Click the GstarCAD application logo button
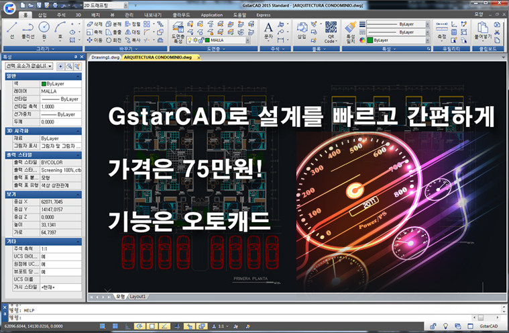Viewport: 509px width, 333px height. coord(9,8)
